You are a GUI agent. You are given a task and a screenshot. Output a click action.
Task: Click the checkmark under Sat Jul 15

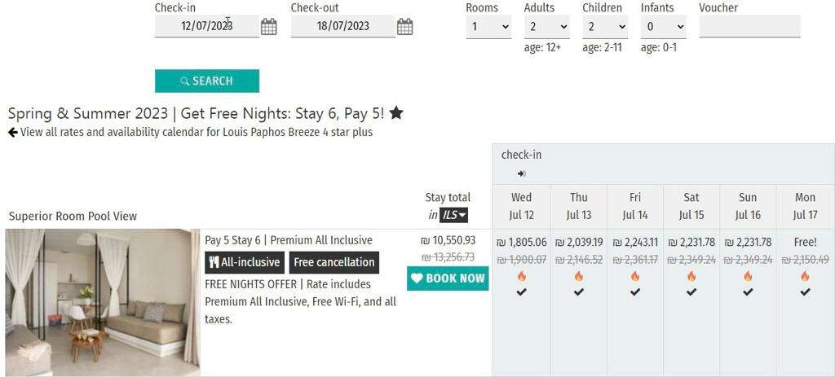click(691, 292)
